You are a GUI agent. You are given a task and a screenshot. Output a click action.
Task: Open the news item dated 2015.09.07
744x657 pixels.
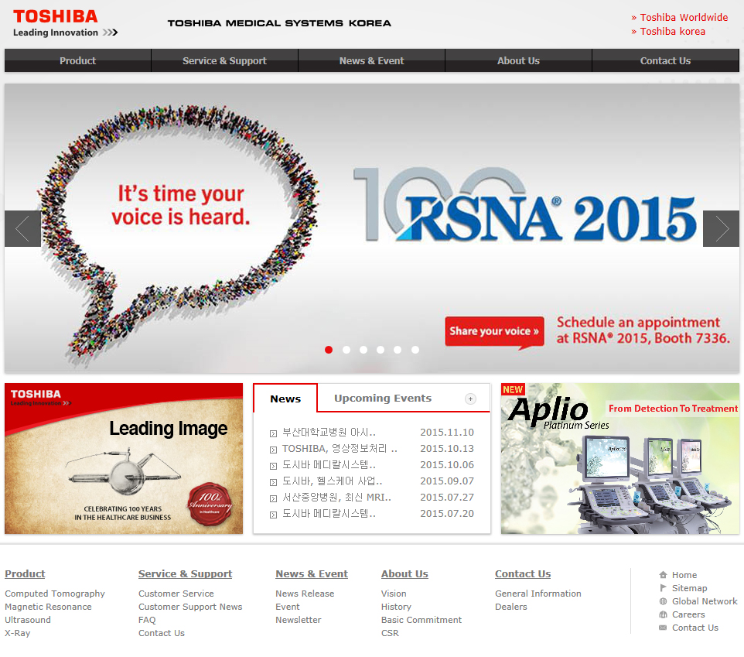[x=332, y=481]
